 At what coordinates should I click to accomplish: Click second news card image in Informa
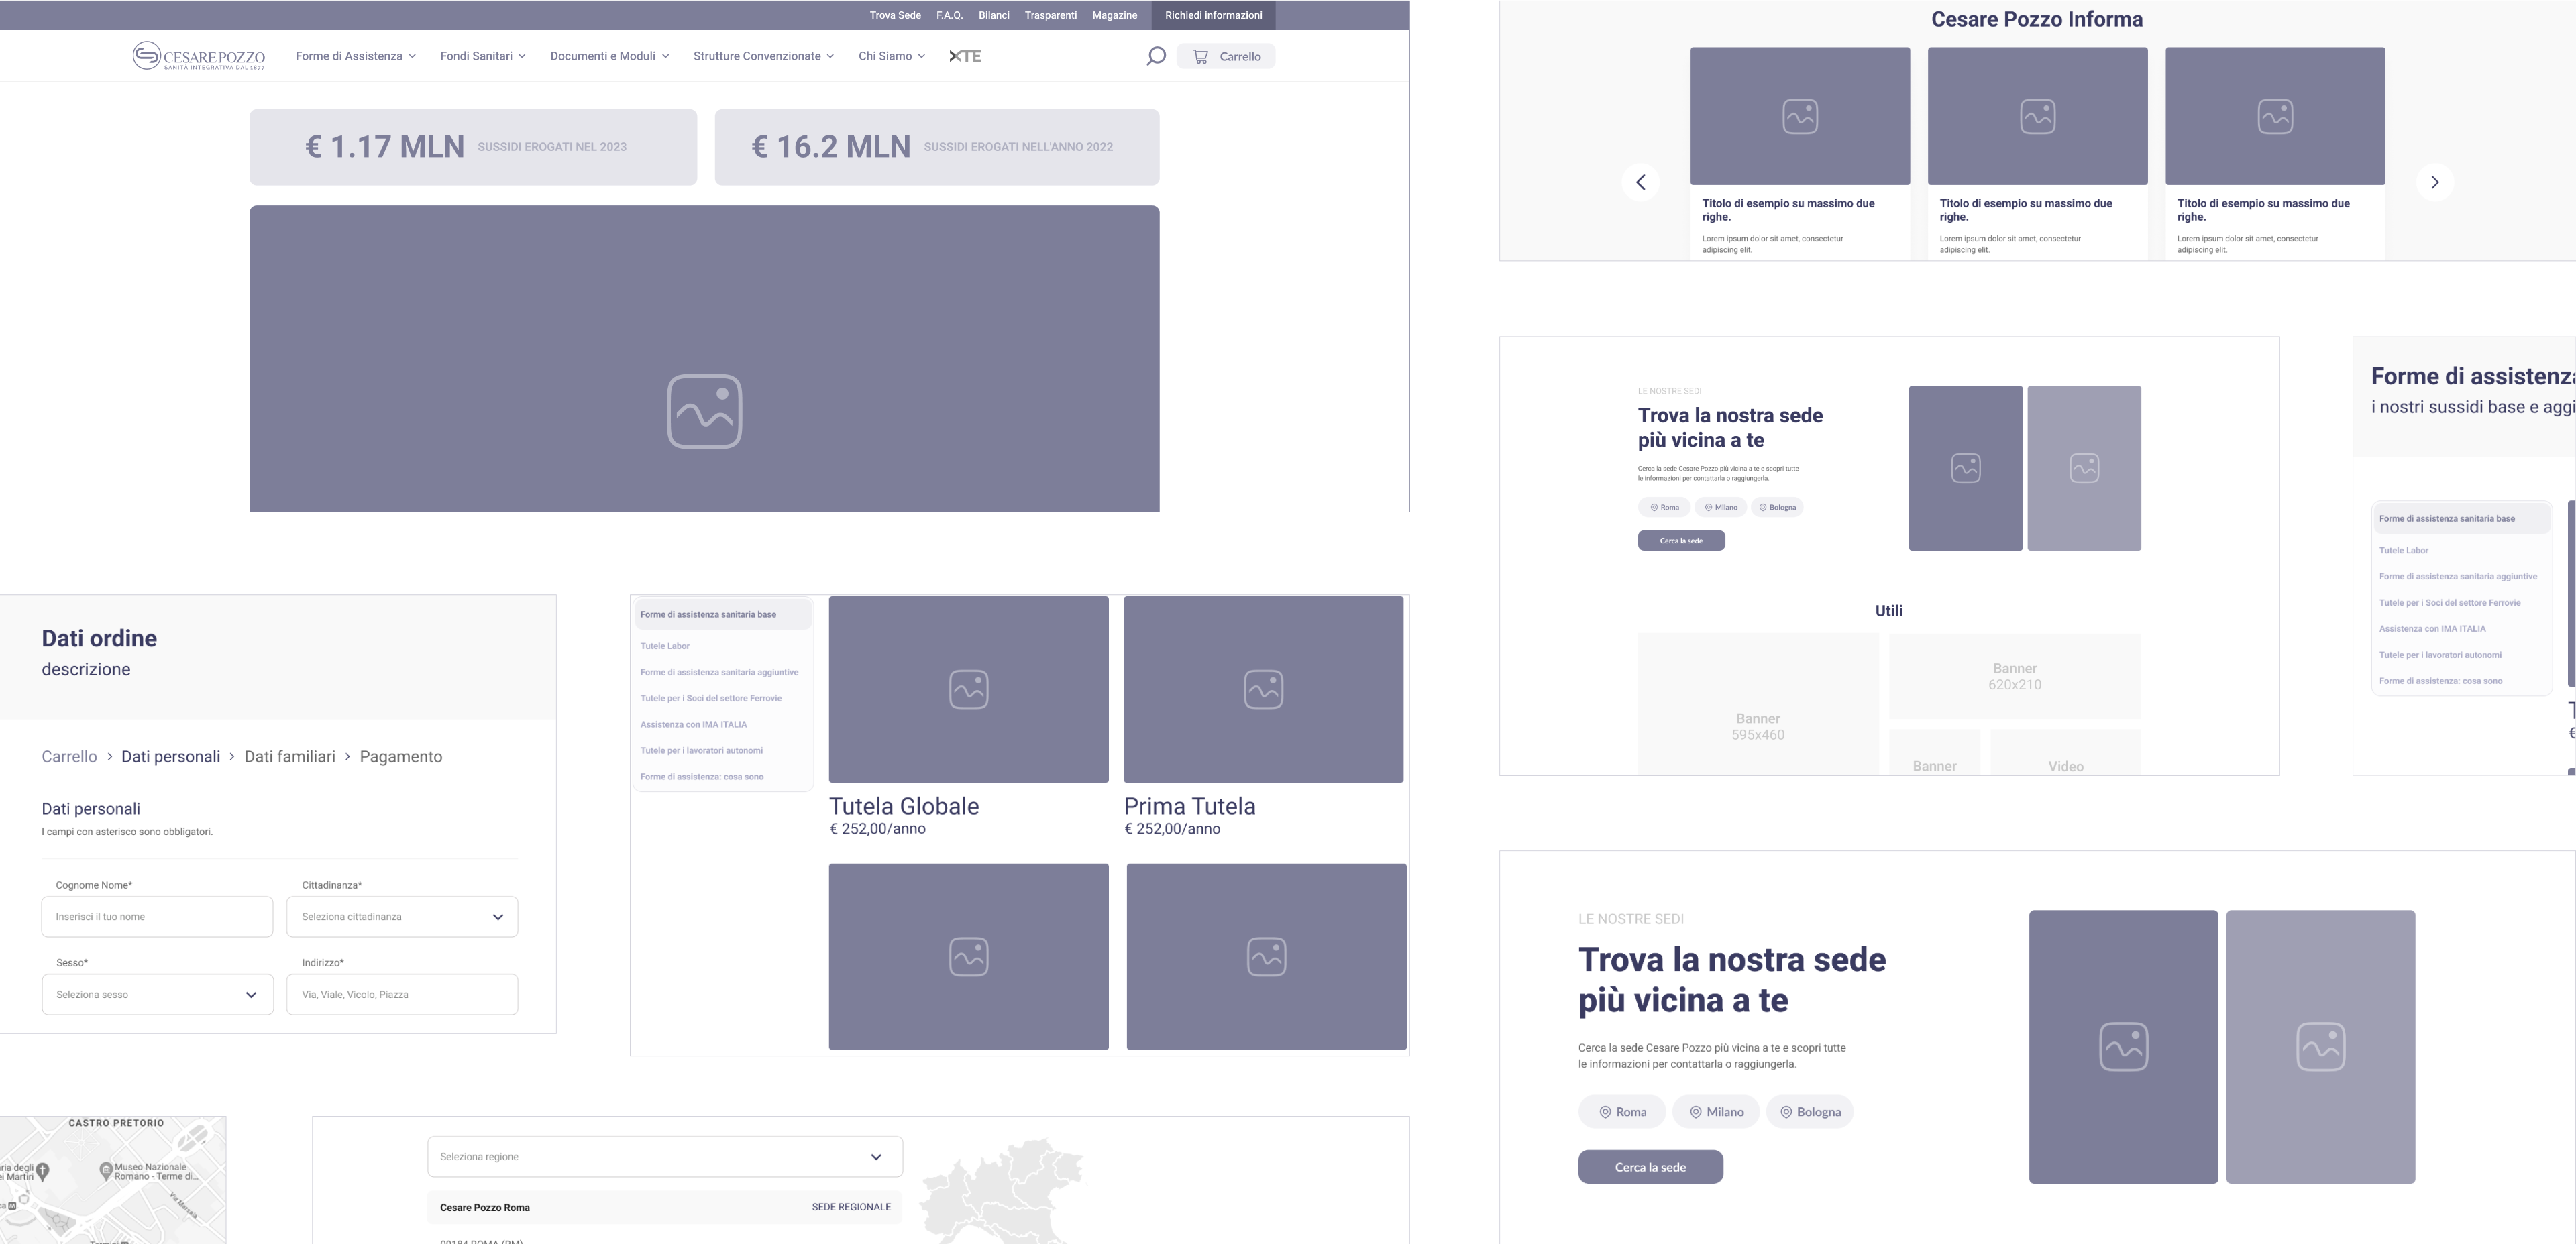[x=2037, y=116]
